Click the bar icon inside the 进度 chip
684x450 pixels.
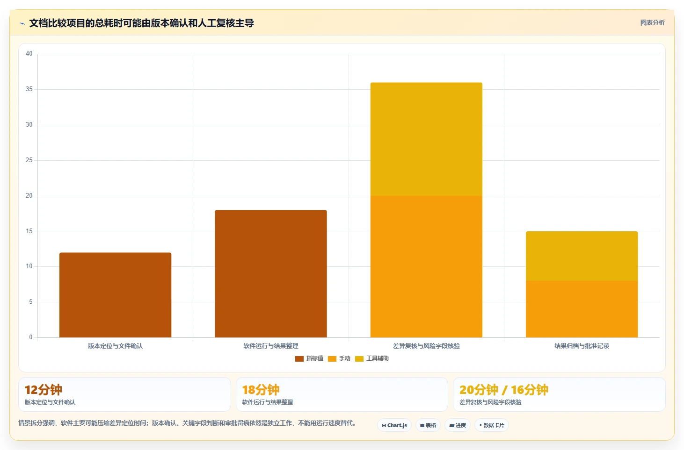point(452,426)
